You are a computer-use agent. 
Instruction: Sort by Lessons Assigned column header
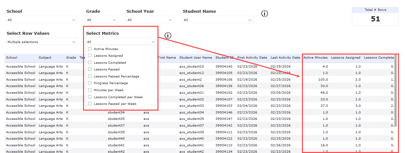tap(346, 58)
